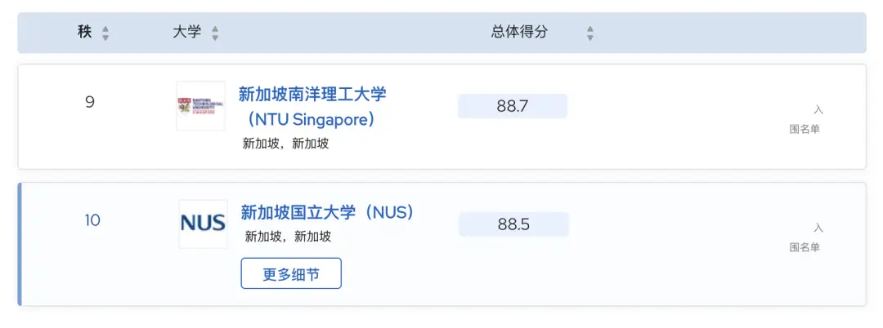Sort 大学 column ascending with up arrow
Screen dimensions: 883x328
coord(215,29)
